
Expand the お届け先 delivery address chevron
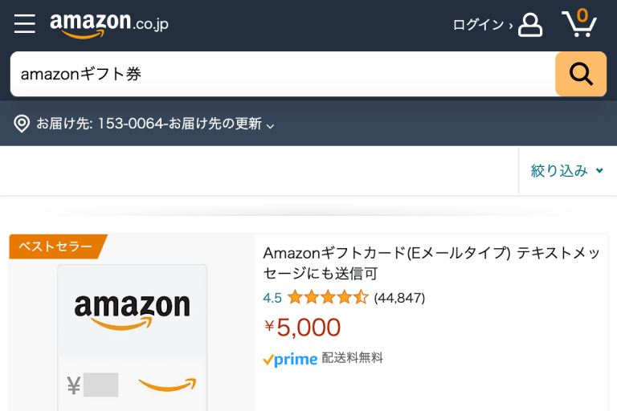tap(271, 125)
